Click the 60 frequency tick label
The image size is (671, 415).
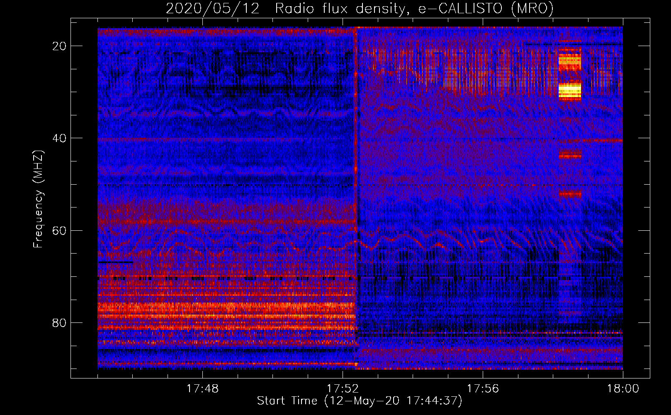tap(60, 230)
